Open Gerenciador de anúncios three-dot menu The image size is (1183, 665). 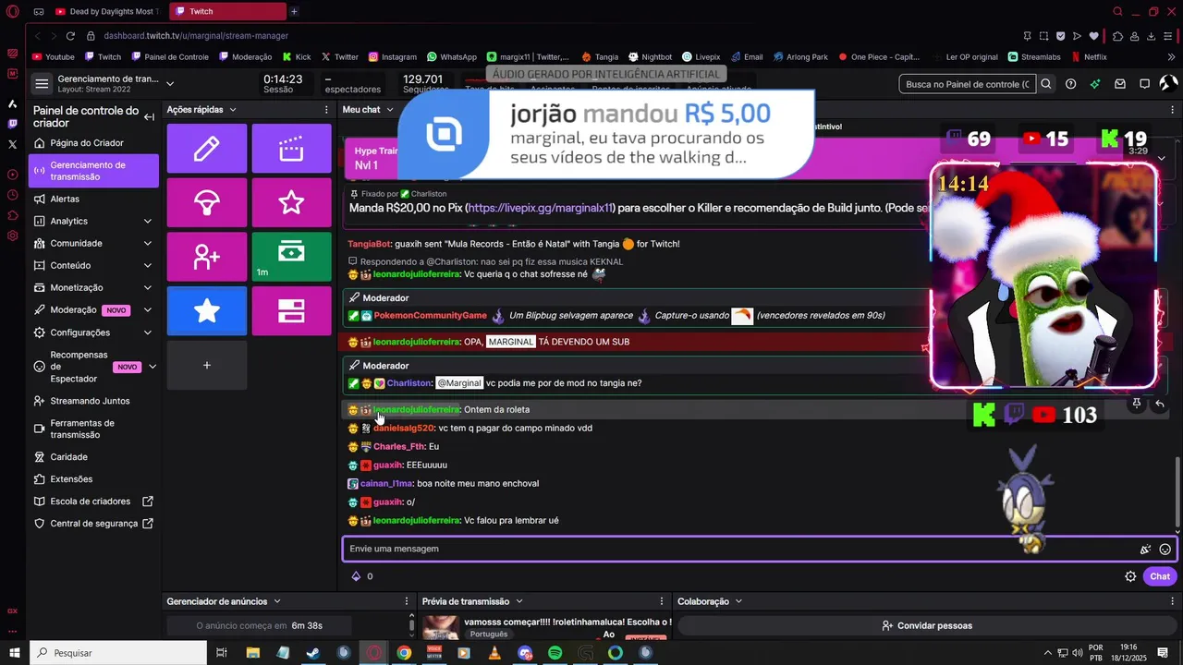click(x=407, y=601)
